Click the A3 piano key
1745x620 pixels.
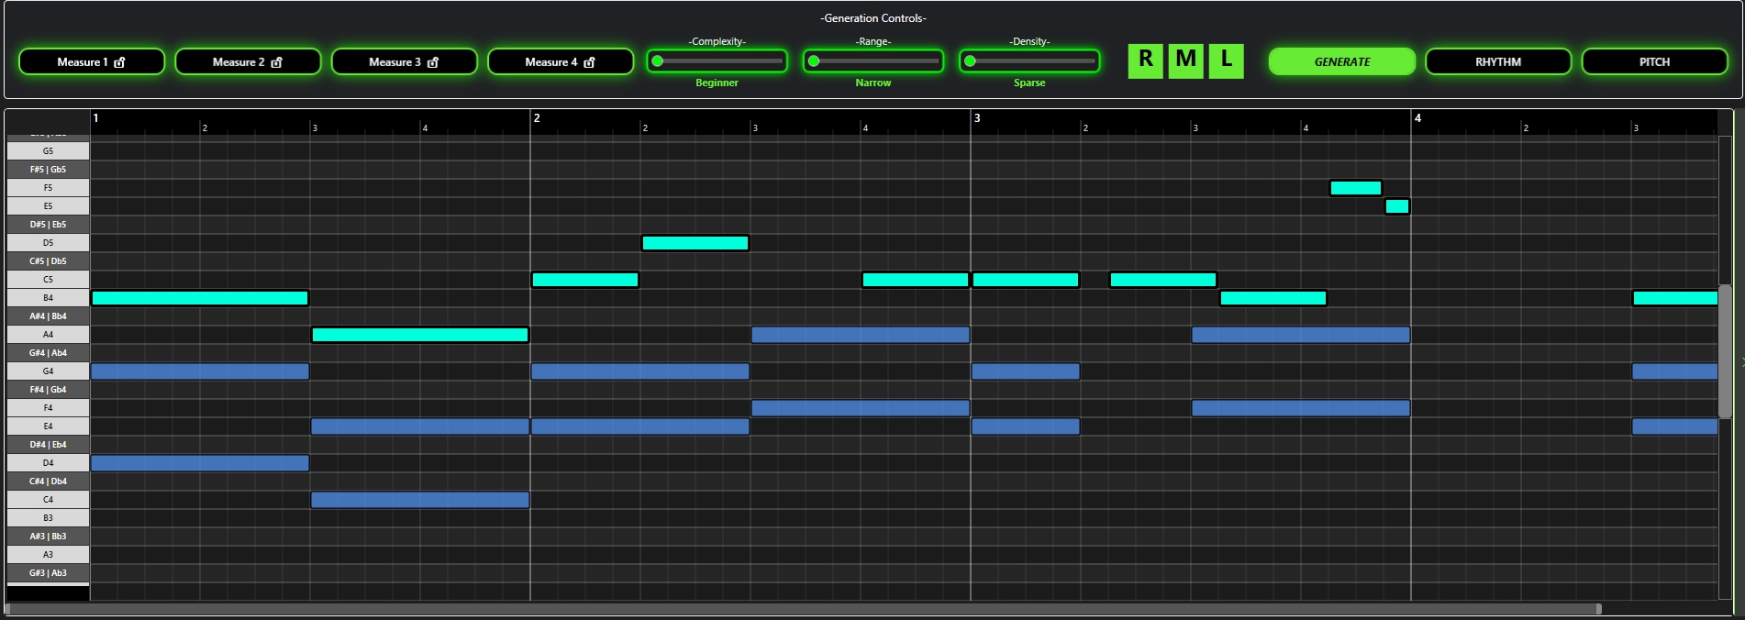(x=48, y=554)
